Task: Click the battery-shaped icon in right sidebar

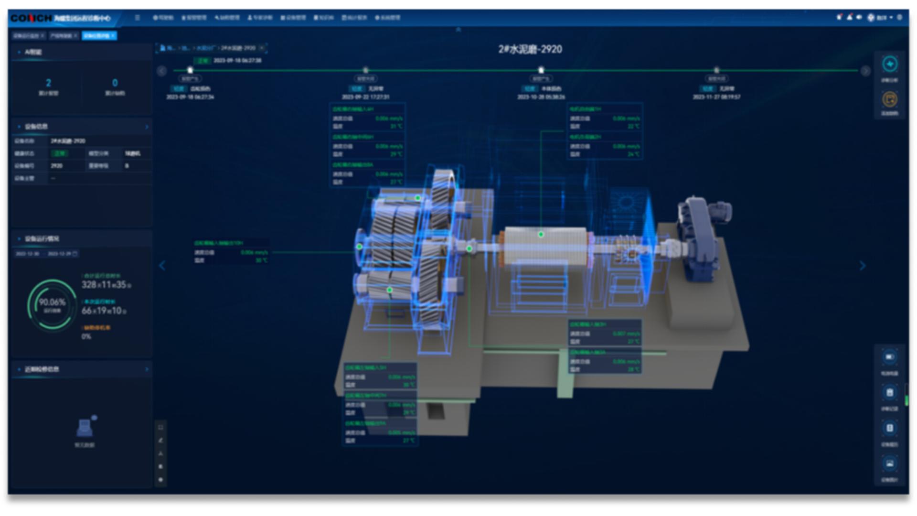Action: [889, 357]
